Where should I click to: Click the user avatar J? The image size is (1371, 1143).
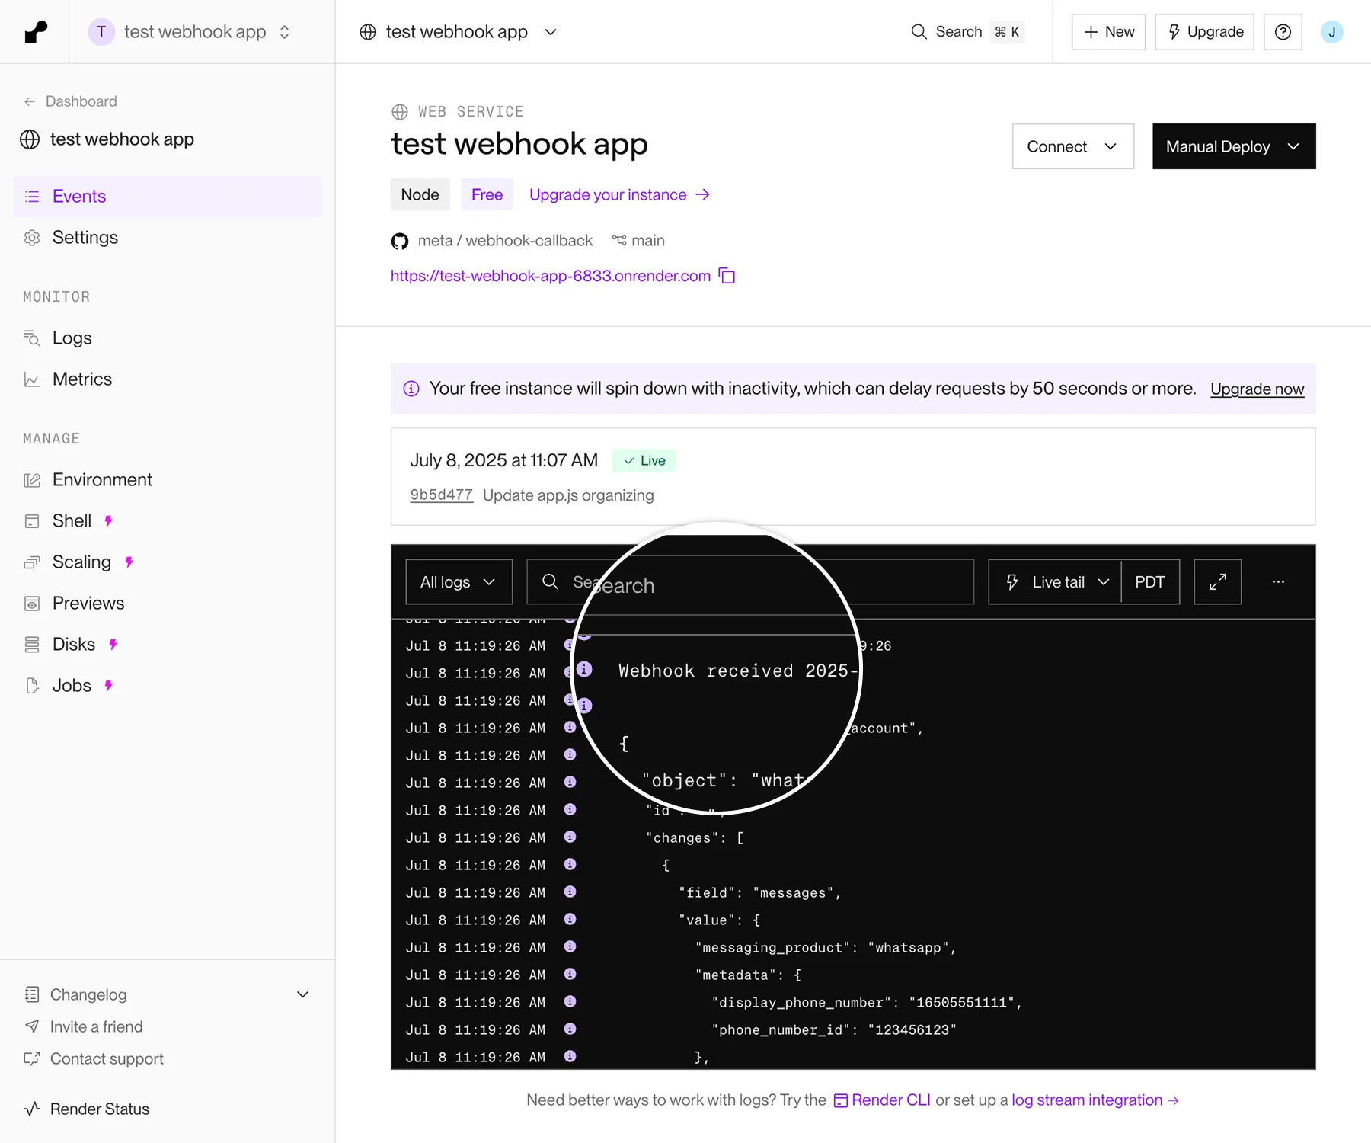[1331, 32]
